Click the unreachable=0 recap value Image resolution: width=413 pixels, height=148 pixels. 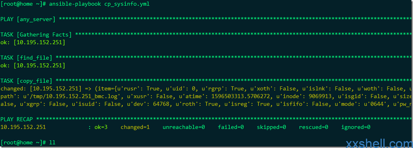click(184, 127)
